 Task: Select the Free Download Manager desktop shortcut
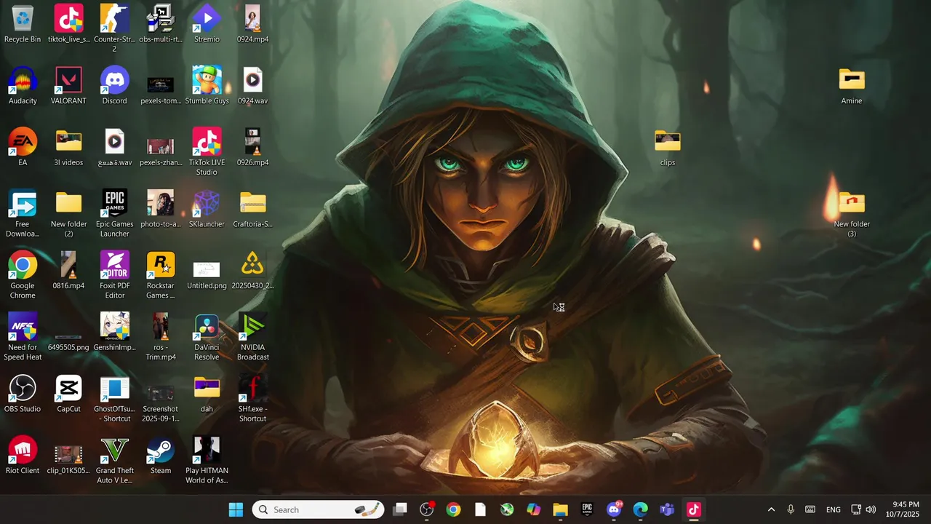click(x=23, y=213)
